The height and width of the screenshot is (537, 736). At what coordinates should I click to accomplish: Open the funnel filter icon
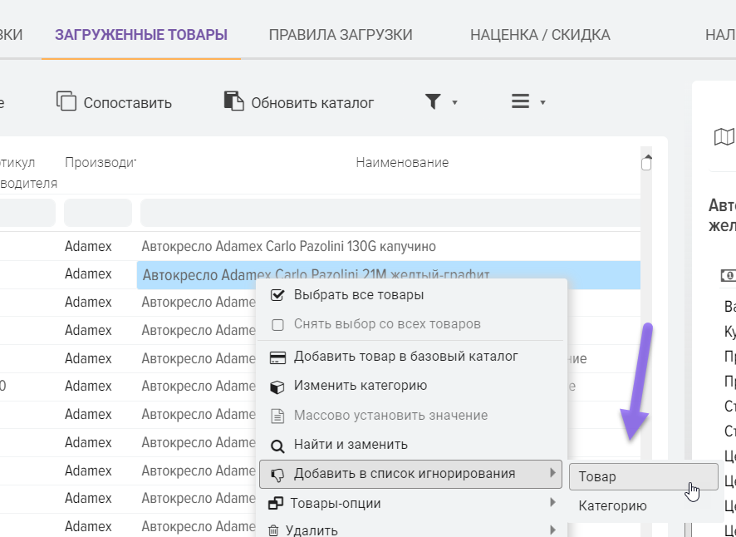click(x=433, y=101)
